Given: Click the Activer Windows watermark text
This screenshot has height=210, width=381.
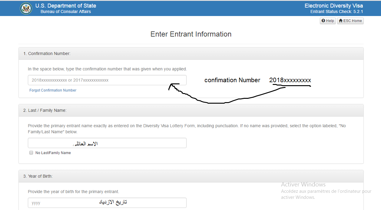Looking at the screenshot, I should coord(303,184).
